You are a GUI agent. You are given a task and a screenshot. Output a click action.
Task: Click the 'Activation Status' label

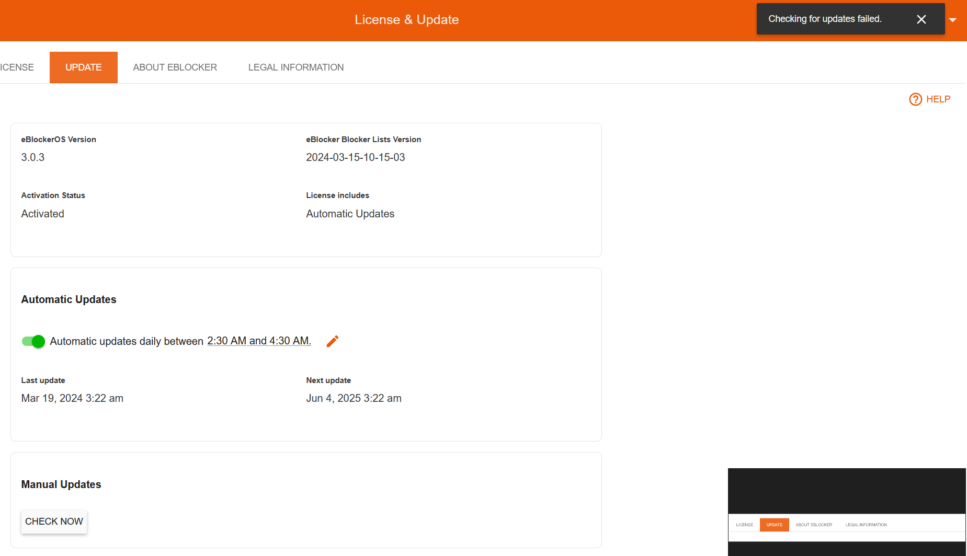pyautogui.click(x=53, y=195)
